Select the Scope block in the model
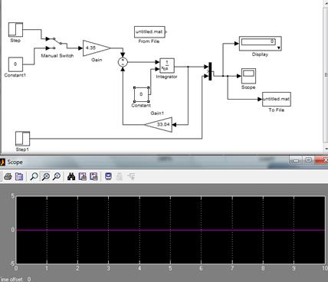The height and width of the screenshot is (282, 328). [x=248, y=76]
